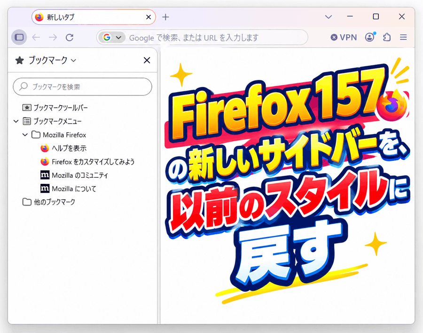
Task: Reload the current page
Action: pos(70,37)
